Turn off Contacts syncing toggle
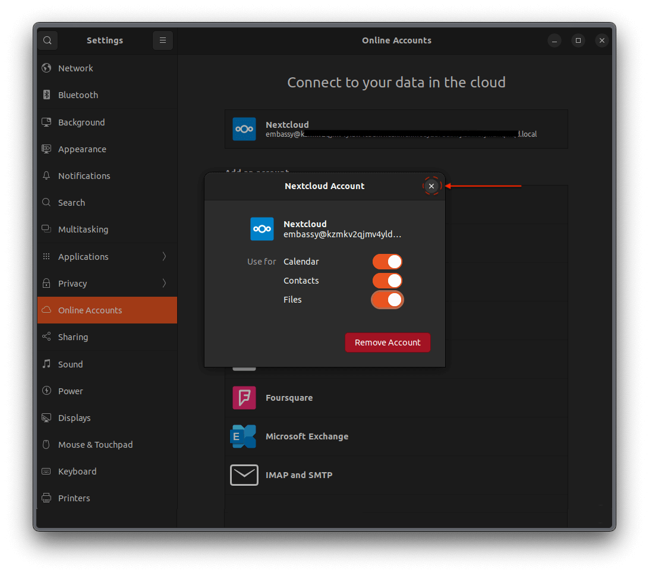 pos(387,280)
